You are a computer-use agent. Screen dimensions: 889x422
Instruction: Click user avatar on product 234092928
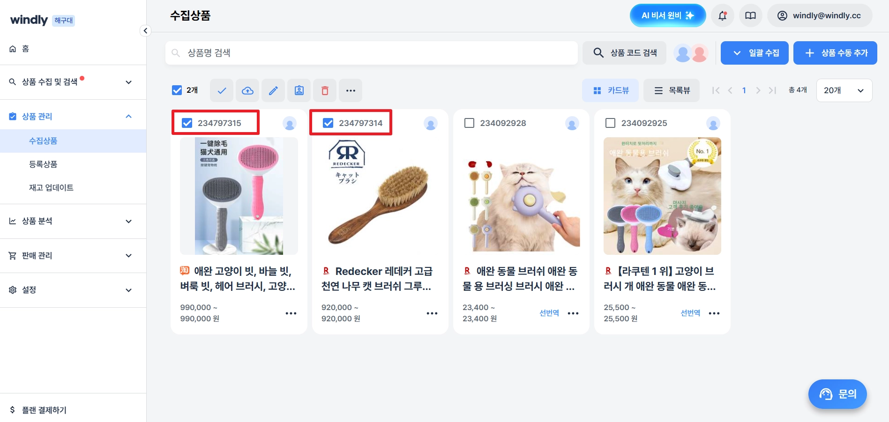(572, 124)
